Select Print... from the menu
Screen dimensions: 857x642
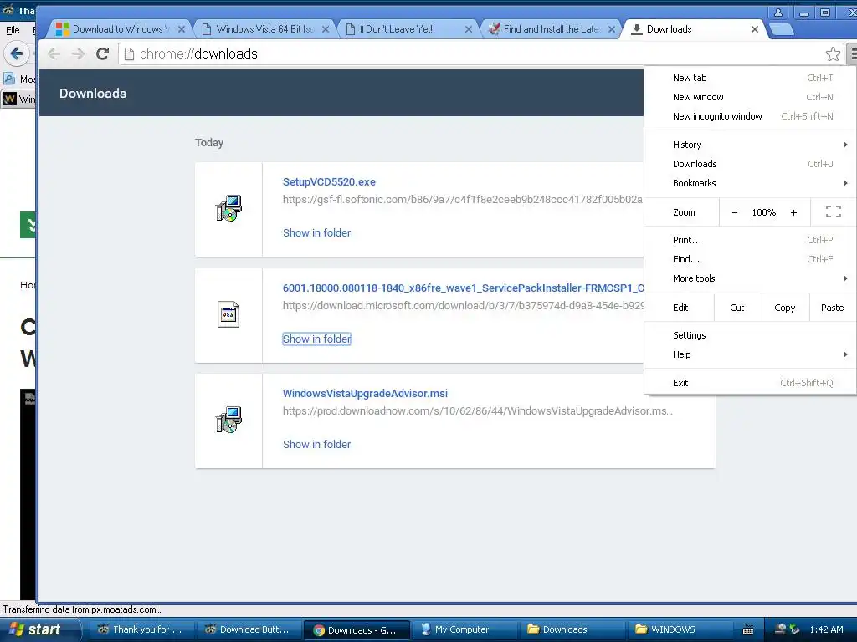point(750,240)
